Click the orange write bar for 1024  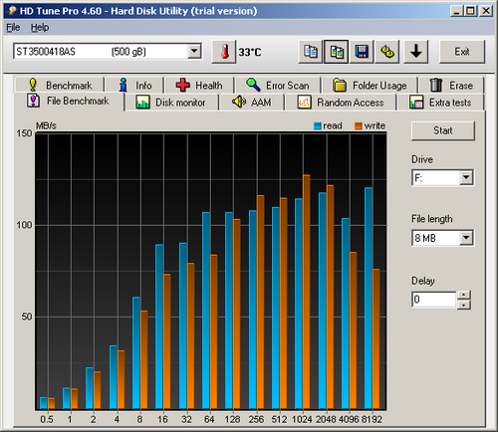[x=306, y=292]
